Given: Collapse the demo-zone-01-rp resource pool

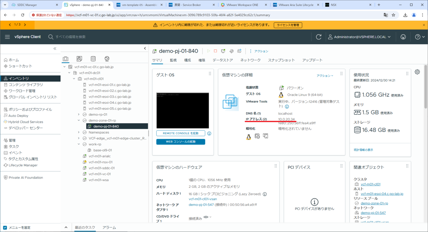Looking at the screenshot, I should 78,120.
